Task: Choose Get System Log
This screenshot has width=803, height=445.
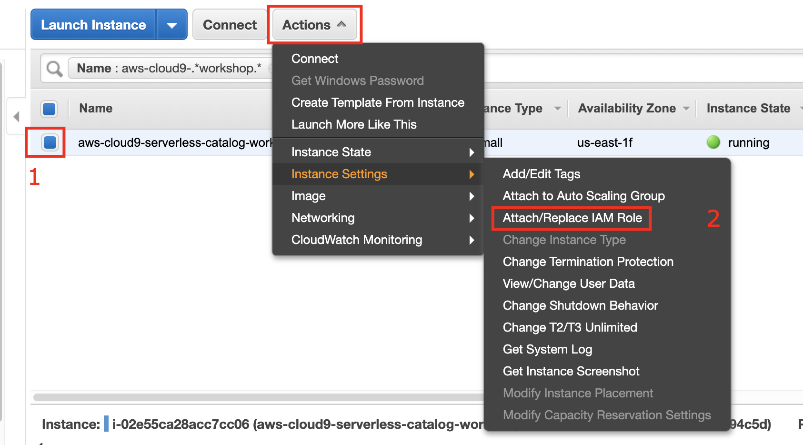Action: [x=547, y=349]
